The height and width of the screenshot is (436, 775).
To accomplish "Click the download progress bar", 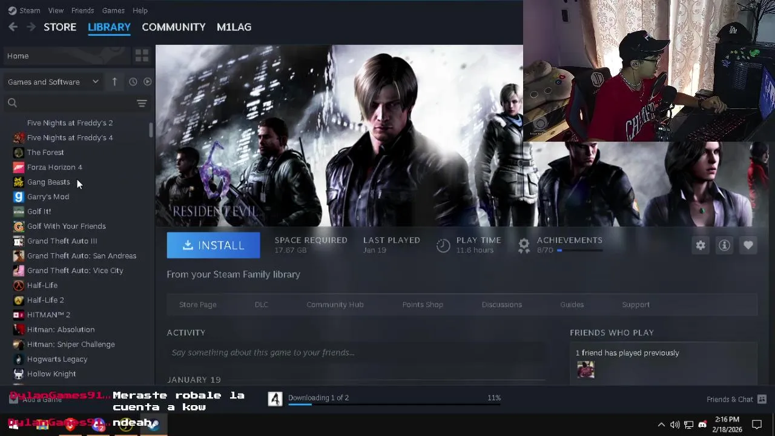I will [x=394, y=405].
